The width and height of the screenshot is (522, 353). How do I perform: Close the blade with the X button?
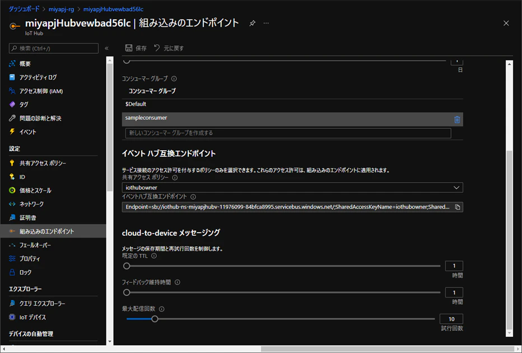click(x=506, y=24)
